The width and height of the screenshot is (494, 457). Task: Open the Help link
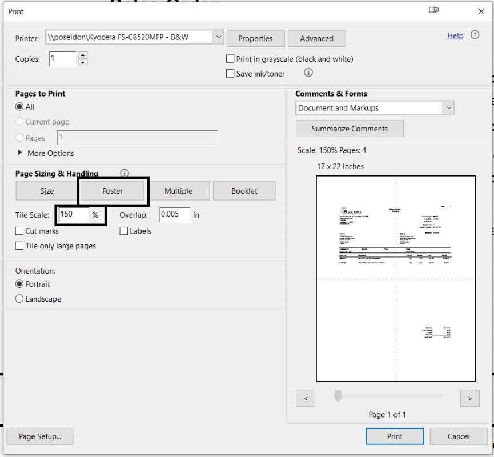point(455,35)
